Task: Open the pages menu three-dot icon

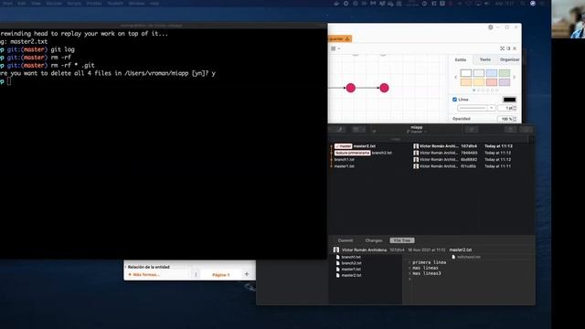Action: point(196,274)
